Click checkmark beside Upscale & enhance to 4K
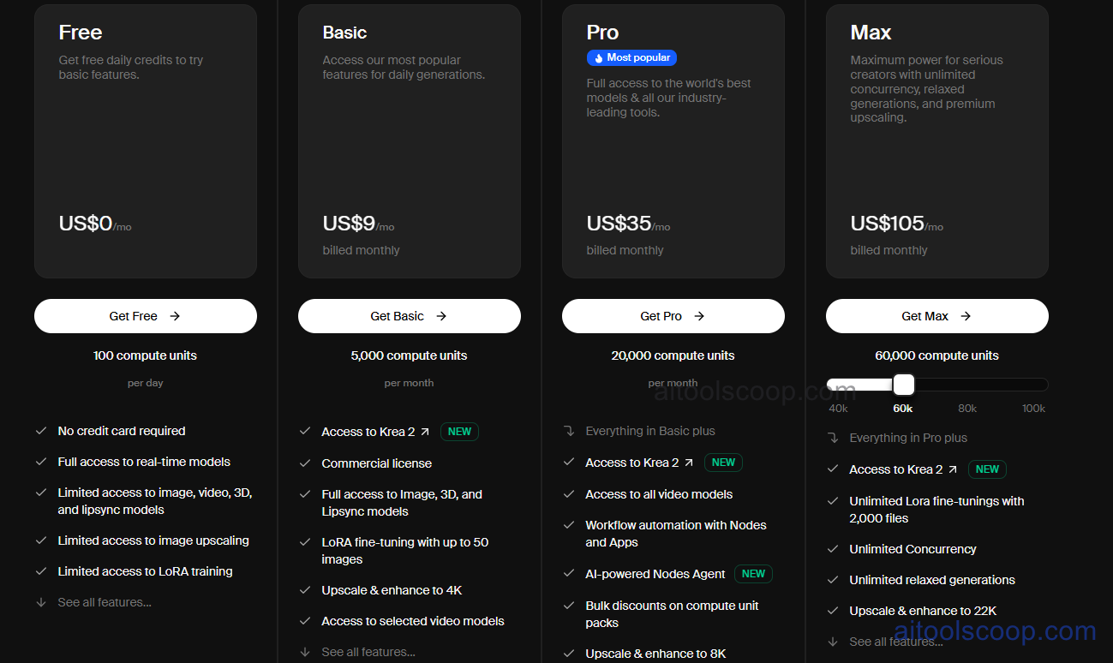 (x=305, y=590)
